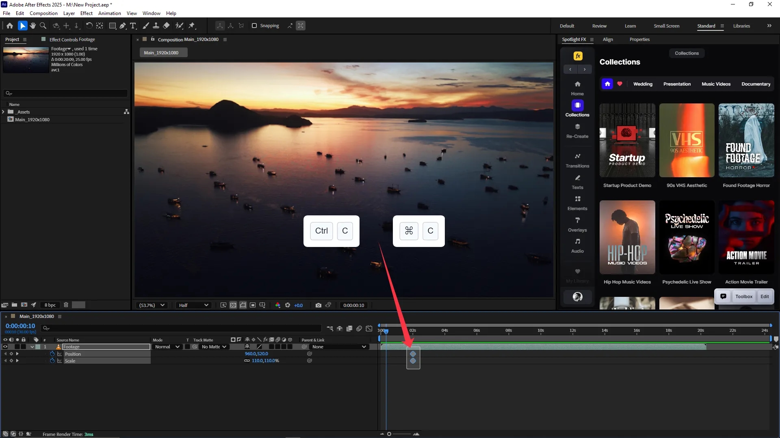780x438 pixels.
Task: Delete selected project item with trash icon
Action: tap(66, 305)
